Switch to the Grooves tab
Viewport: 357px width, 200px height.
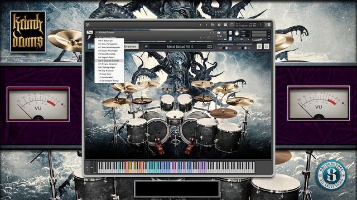(x=132, y=46)
